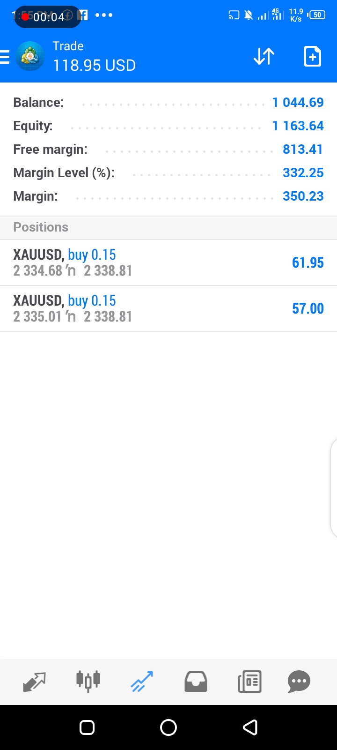Open Android recent apps square button
Screen dimensions: 337x750
click(87, 727)
